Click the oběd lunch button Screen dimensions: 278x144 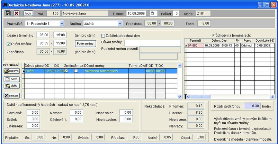[12, 86]
